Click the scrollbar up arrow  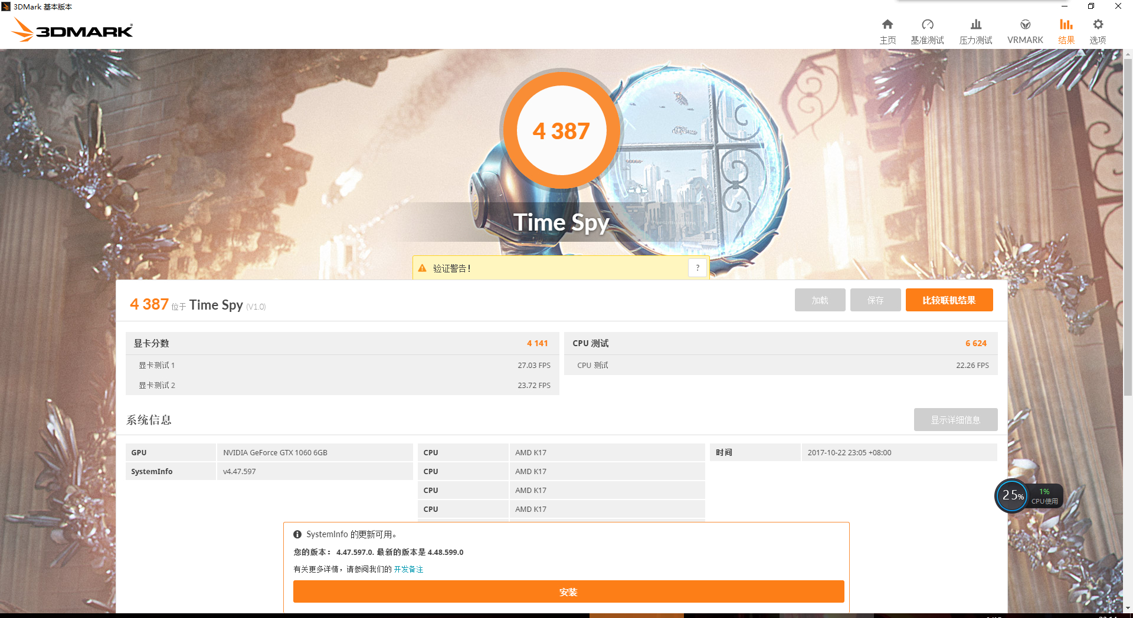(1128, 54)
